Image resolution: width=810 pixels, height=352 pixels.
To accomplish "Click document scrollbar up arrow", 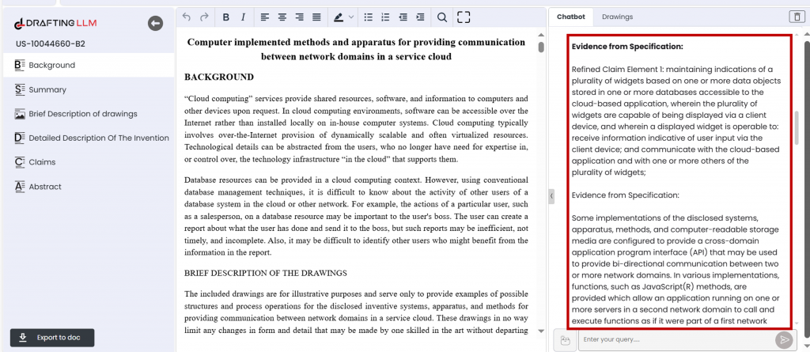I will [541, 36].
